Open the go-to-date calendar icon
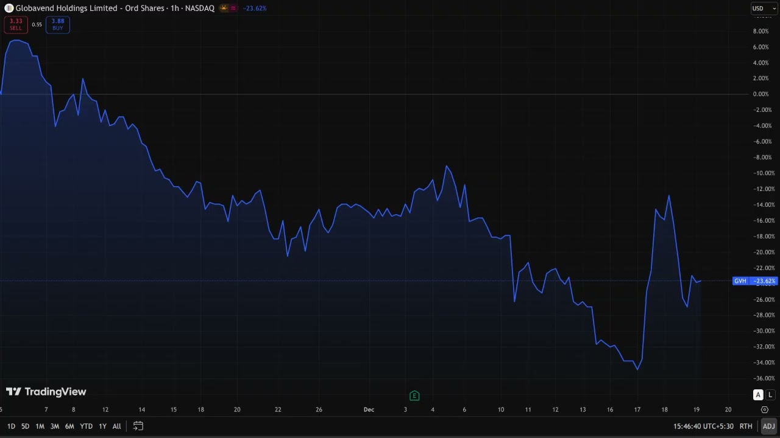The image size is (780, 438). coord(138,426)
